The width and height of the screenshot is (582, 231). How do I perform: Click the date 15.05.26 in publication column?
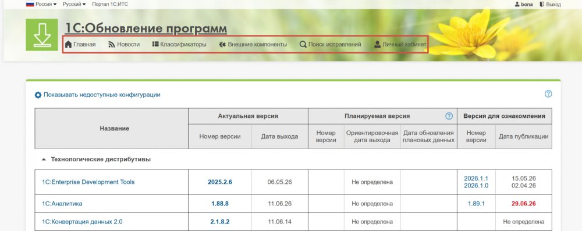click(523, 178)
